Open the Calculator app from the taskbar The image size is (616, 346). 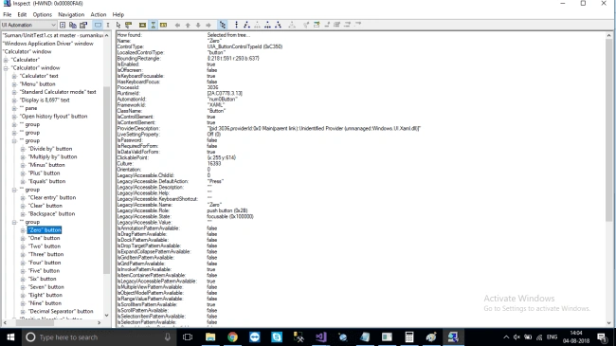[x=409, y=337]
